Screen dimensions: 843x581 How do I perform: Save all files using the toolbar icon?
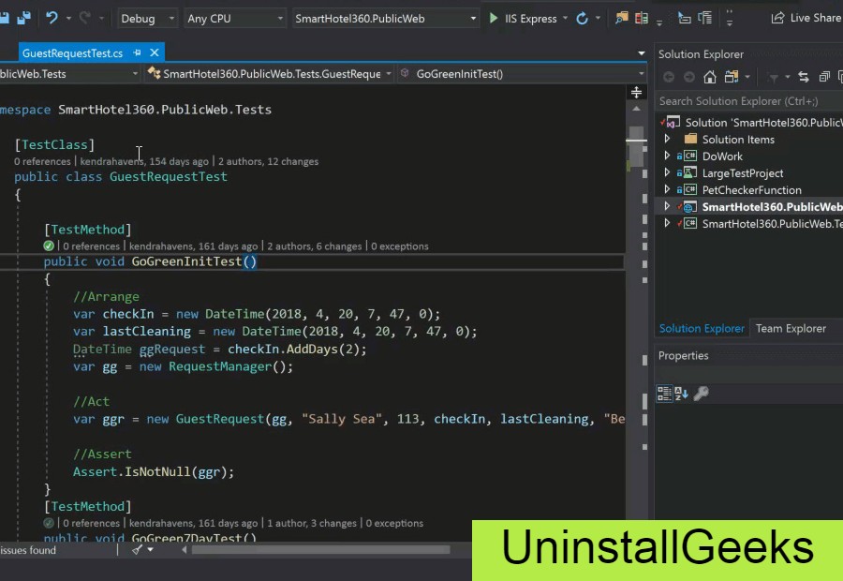point(23,19)
